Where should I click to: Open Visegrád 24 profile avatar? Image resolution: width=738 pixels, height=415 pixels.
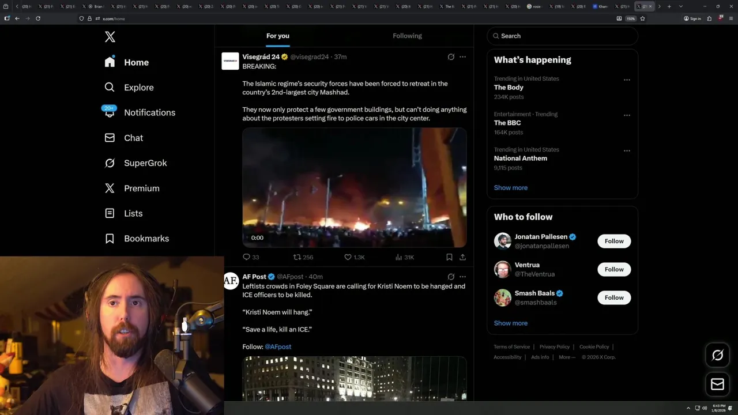pos(230,61)
